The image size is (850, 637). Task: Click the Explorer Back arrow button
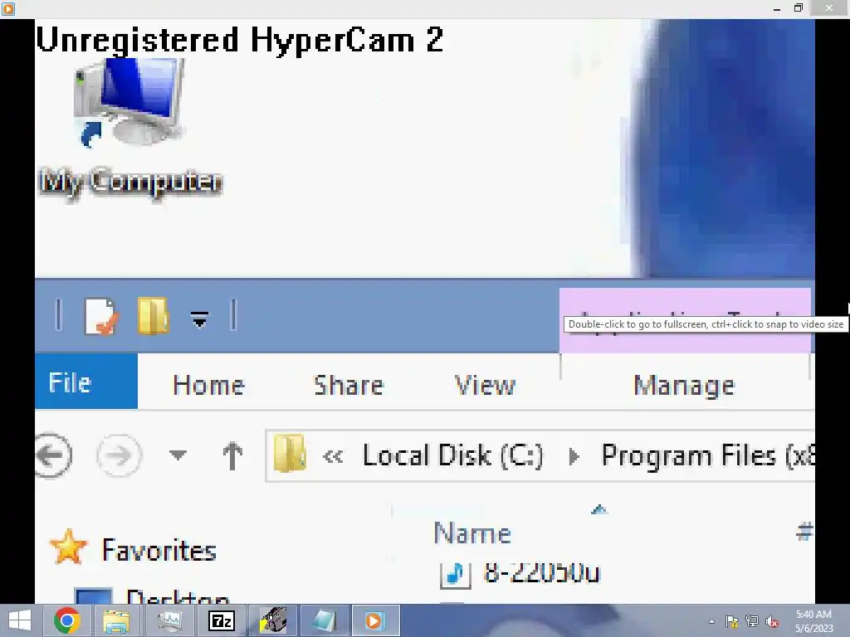tap(52, 455)
